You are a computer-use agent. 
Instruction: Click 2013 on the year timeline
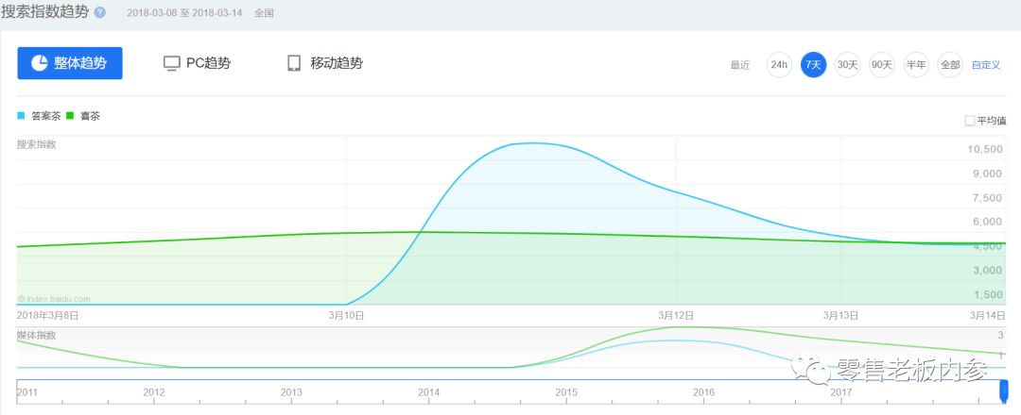291,393
